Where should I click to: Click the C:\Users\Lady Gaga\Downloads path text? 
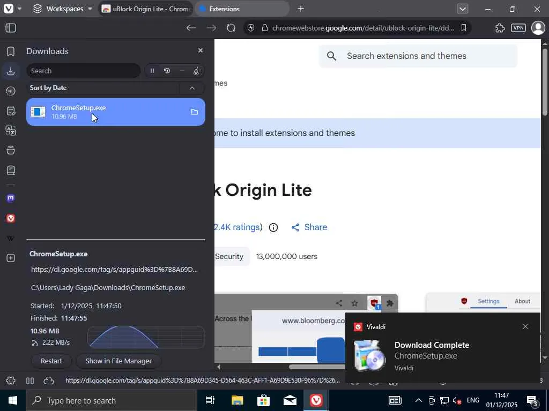108,287
